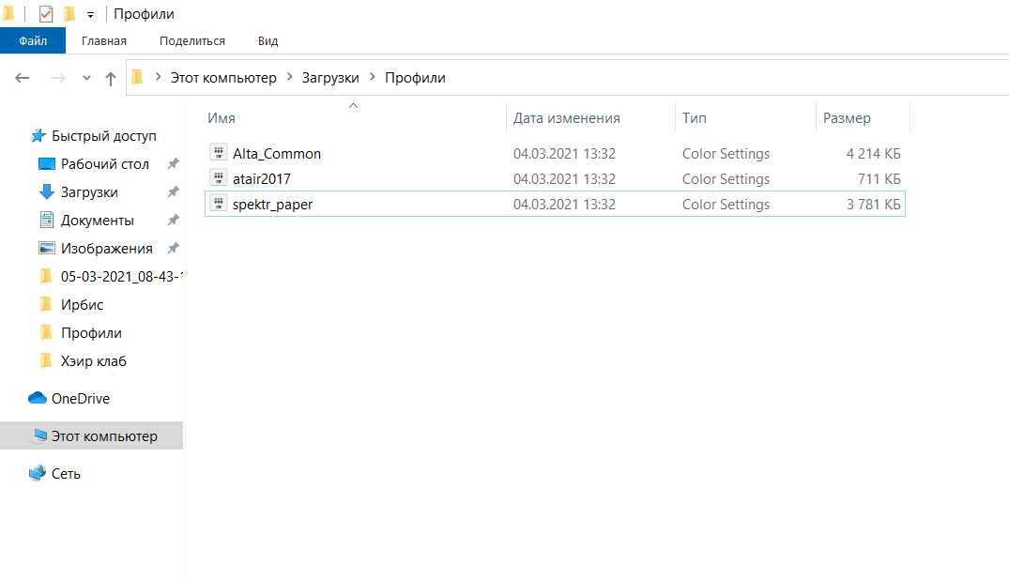
Task: Click the New Folder icon in title bar
Action: click(x=69, y=14)
